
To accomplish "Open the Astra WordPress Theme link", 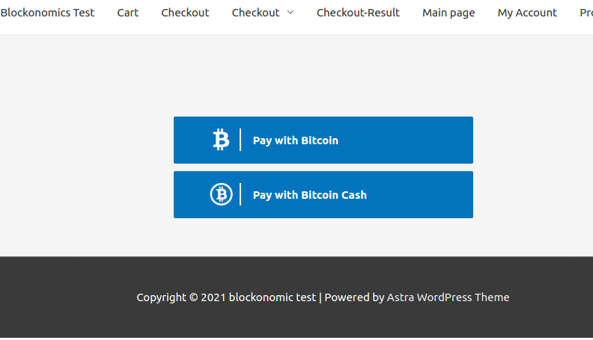I will click(x=448, y=297).
